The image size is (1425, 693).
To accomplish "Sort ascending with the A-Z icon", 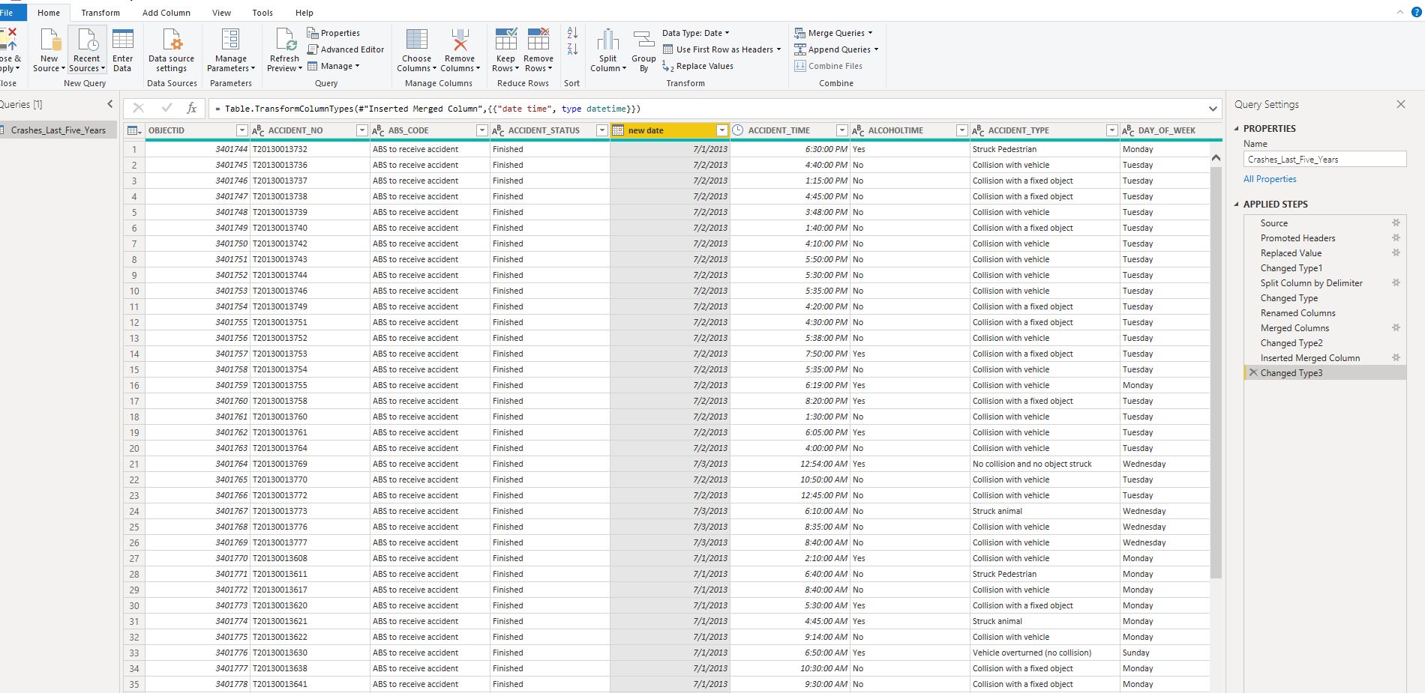I will pyautogui.click(x=572, y=33).
